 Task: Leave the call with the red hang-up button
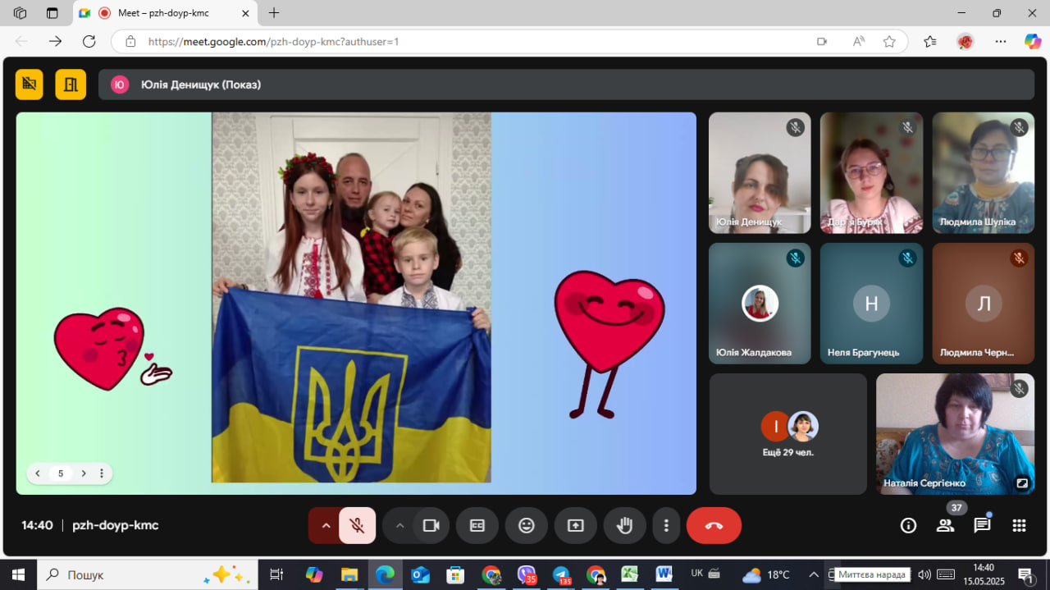714,526
